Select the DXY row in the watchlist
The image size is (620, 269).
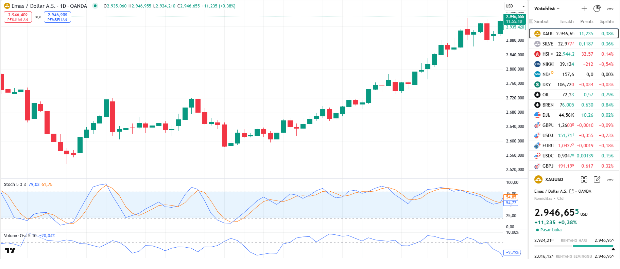coord(574,84)
